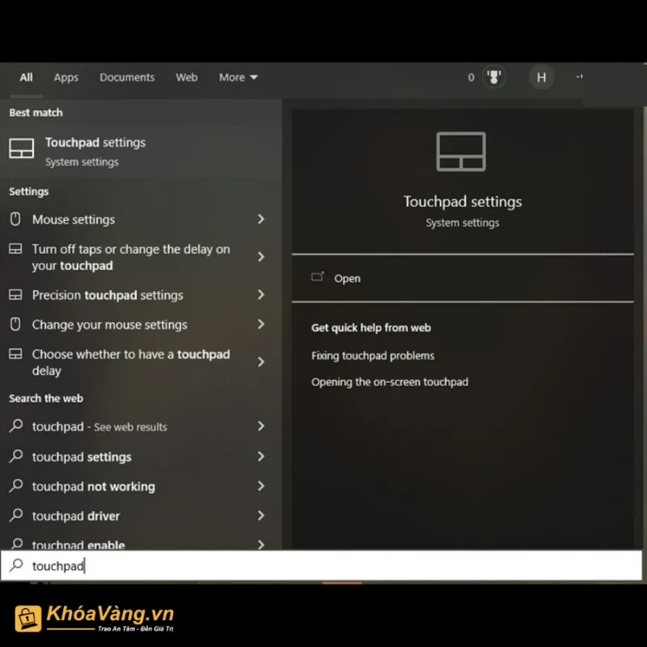
Task: Switch to the Documents tab
Action: [127, 78]
